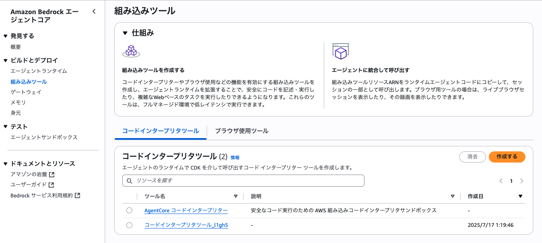542x243 pixels.
Task: Click the エージェントに統合して呼び出す subheading
Action: pos(371,70)
